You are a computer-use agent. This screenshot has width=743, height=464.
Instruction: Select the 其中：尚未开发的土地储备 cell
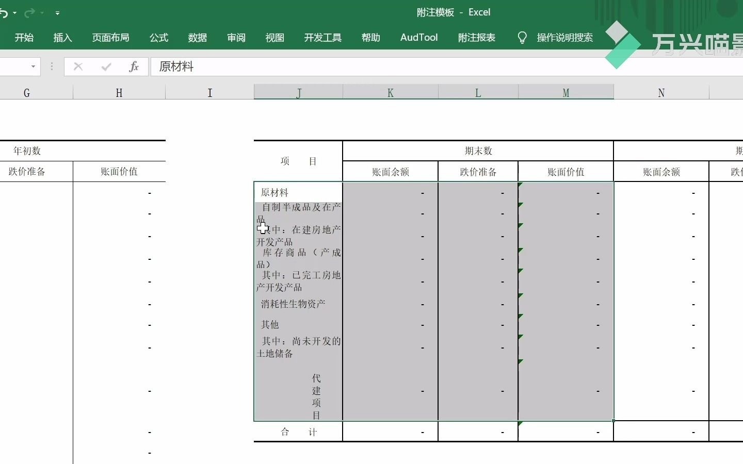point(298,347)
